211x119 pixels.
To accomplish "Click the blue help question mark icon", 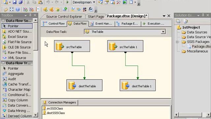I will point(17,9).
